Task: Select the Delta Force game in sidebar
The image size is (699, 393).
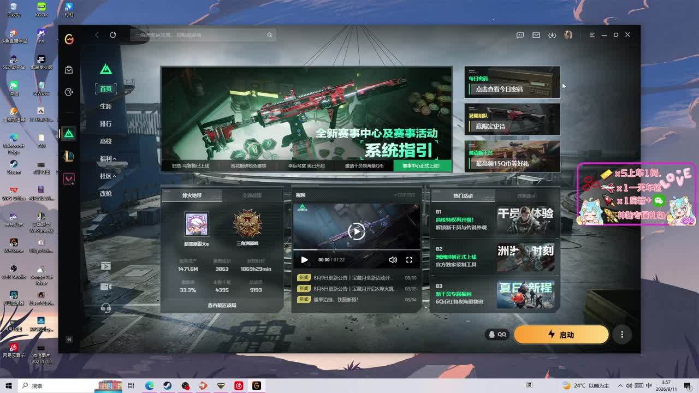Action: click(x=69, y=133)
